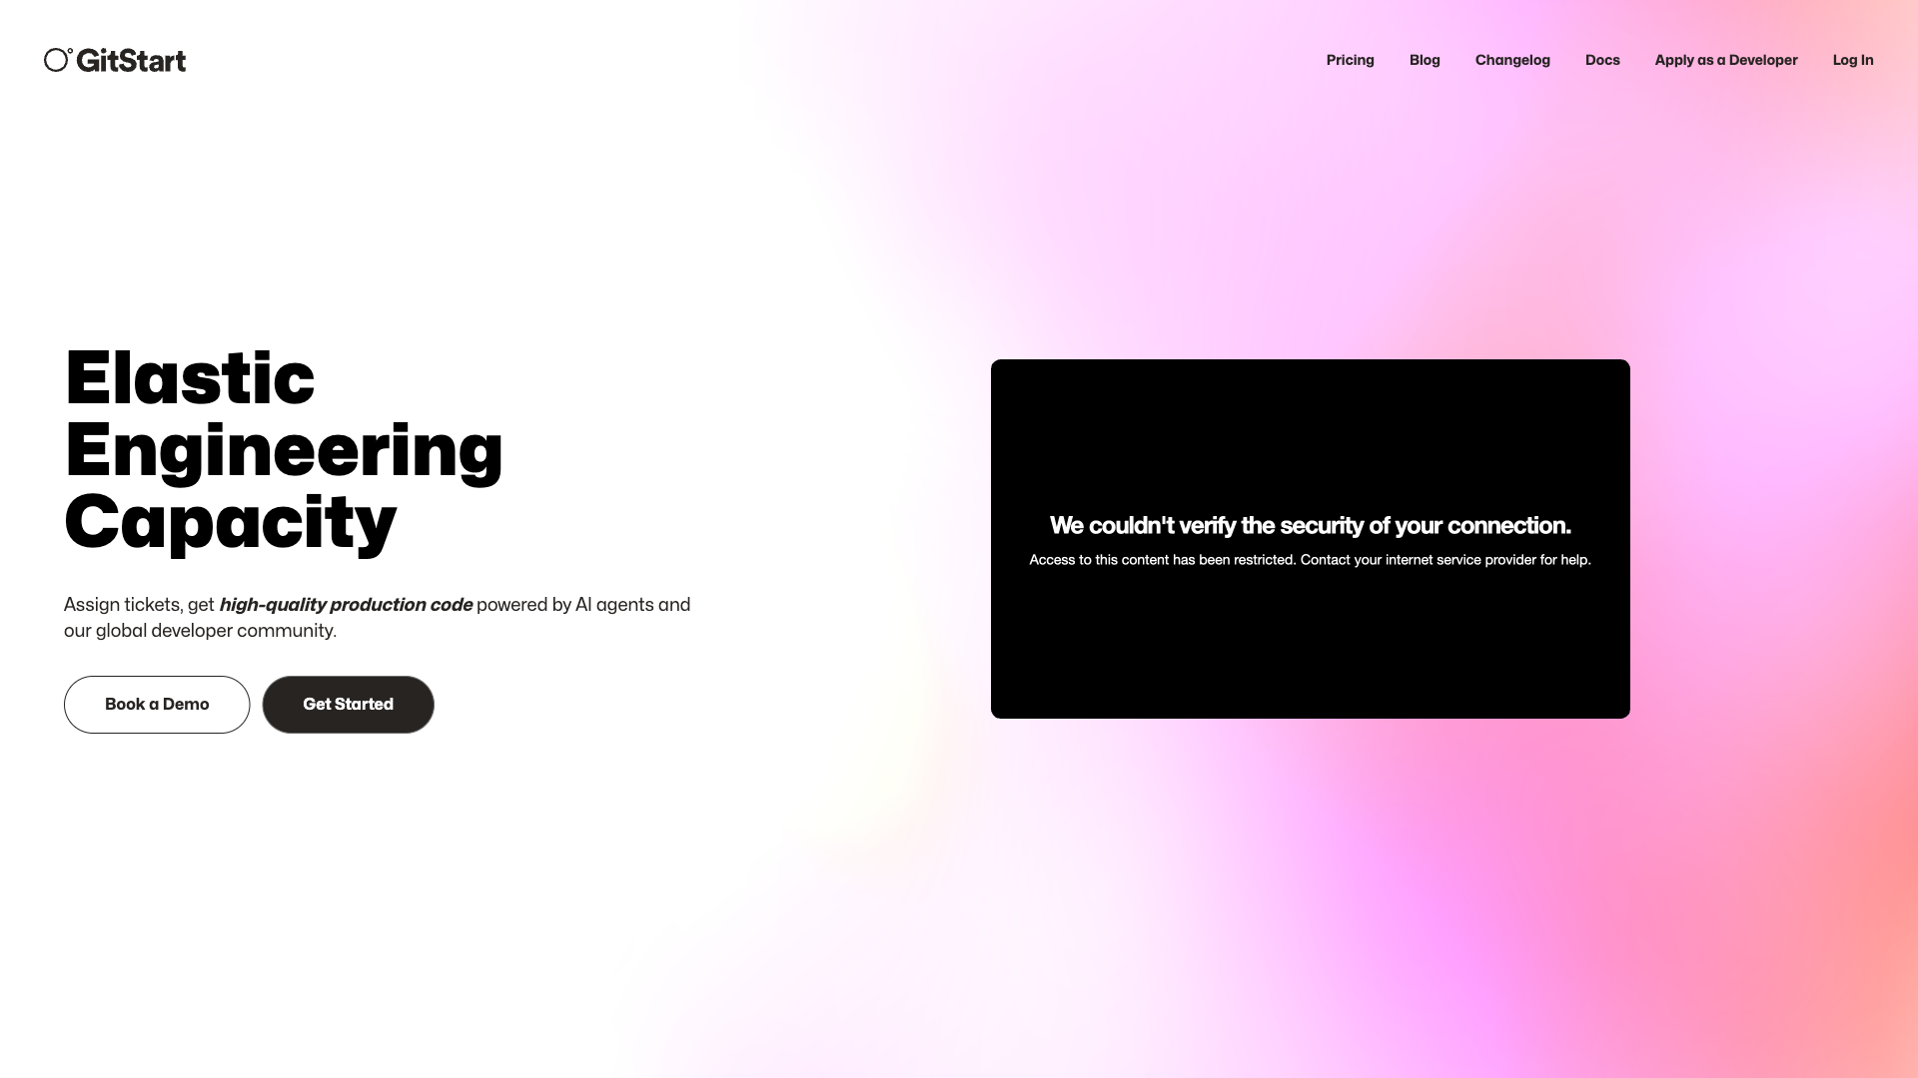The image size is (1918, 1078).
Task: Navigate to the Blog section
Action: click(x=1424, y=59)
